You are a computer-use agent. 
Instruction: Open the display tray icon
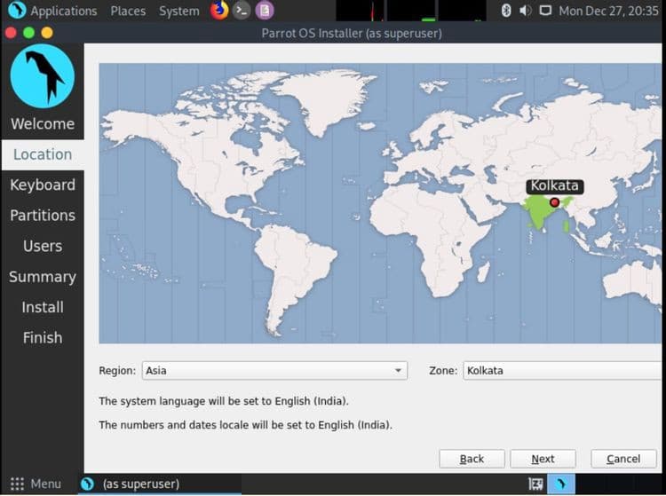(x=545, y=10)
